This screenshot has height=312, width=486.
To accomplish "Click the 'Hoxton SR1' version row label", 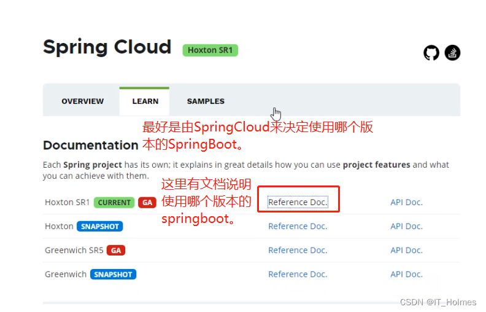I will tap(67, 202).
